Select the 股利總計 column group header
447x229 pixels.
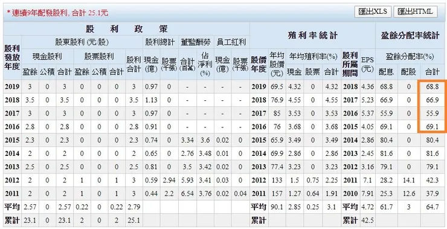pyautogui.click(x=160, y=42)
